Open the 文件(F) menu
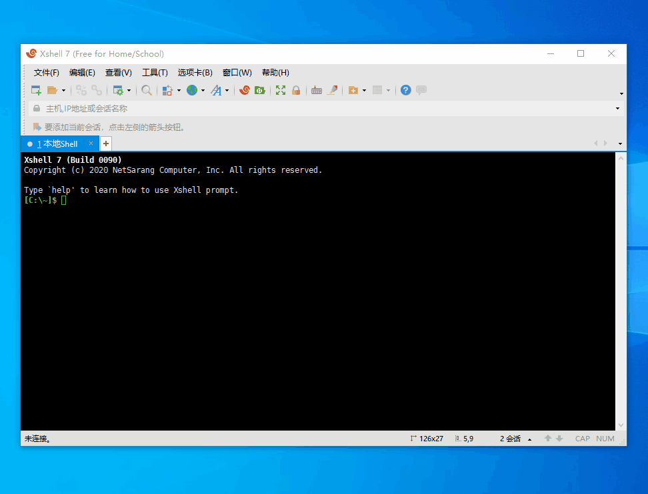The image size is (648, 494). pyautogui.click(x=45, y=72)
